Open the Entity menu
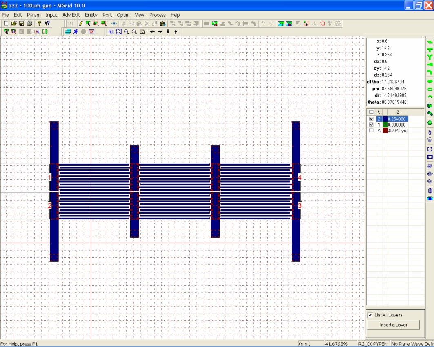Viewport: 434px width, 347px height. point(91,15)
